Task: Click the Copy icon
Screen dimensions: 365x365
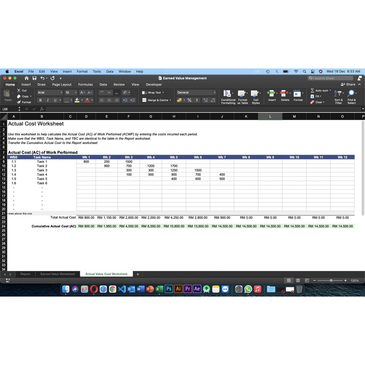Action: coord(19,96)
